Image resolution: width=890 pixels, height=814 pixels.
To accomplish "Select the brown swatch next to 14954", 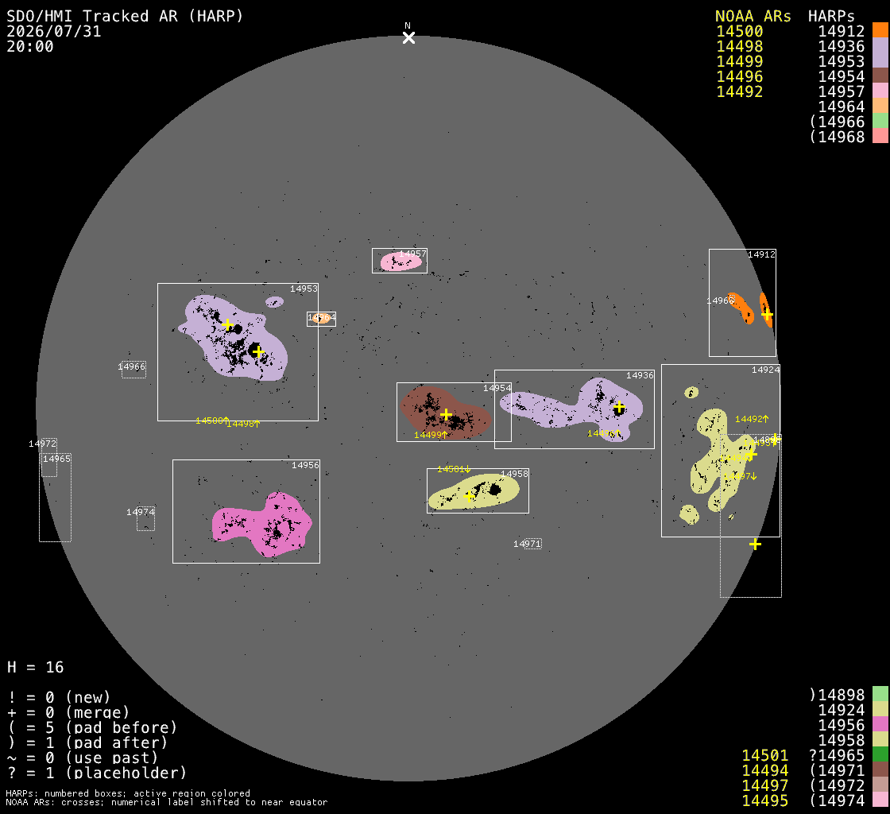I will (x=880, y=76).
